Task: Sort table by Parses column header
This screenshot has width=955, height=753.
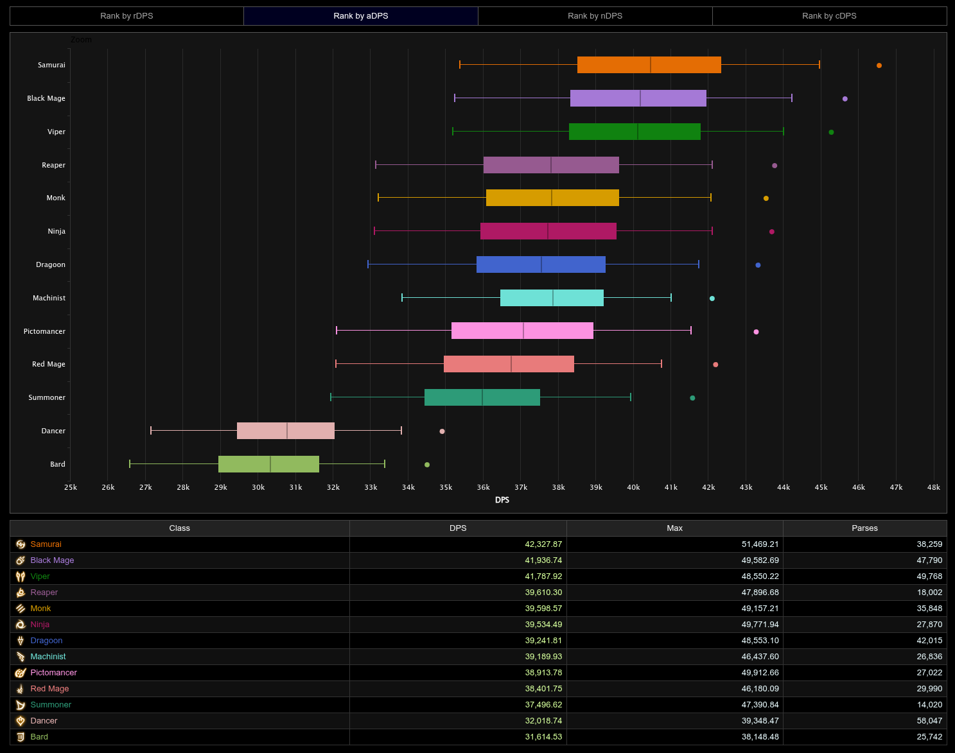Action: click(865, 528)
